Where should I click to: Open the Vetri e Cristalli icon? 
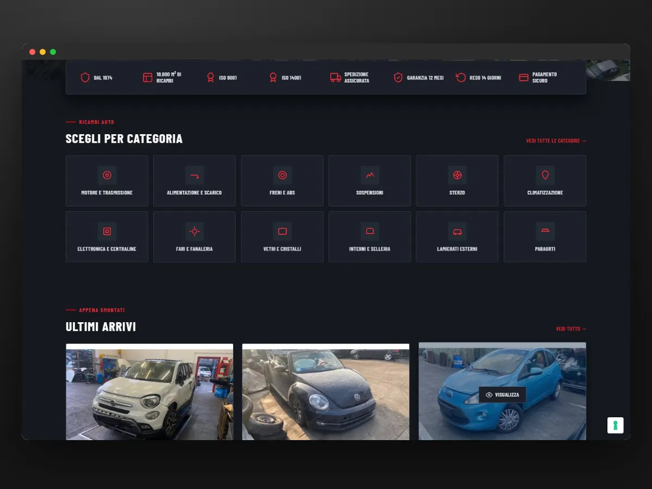point(283,231)
